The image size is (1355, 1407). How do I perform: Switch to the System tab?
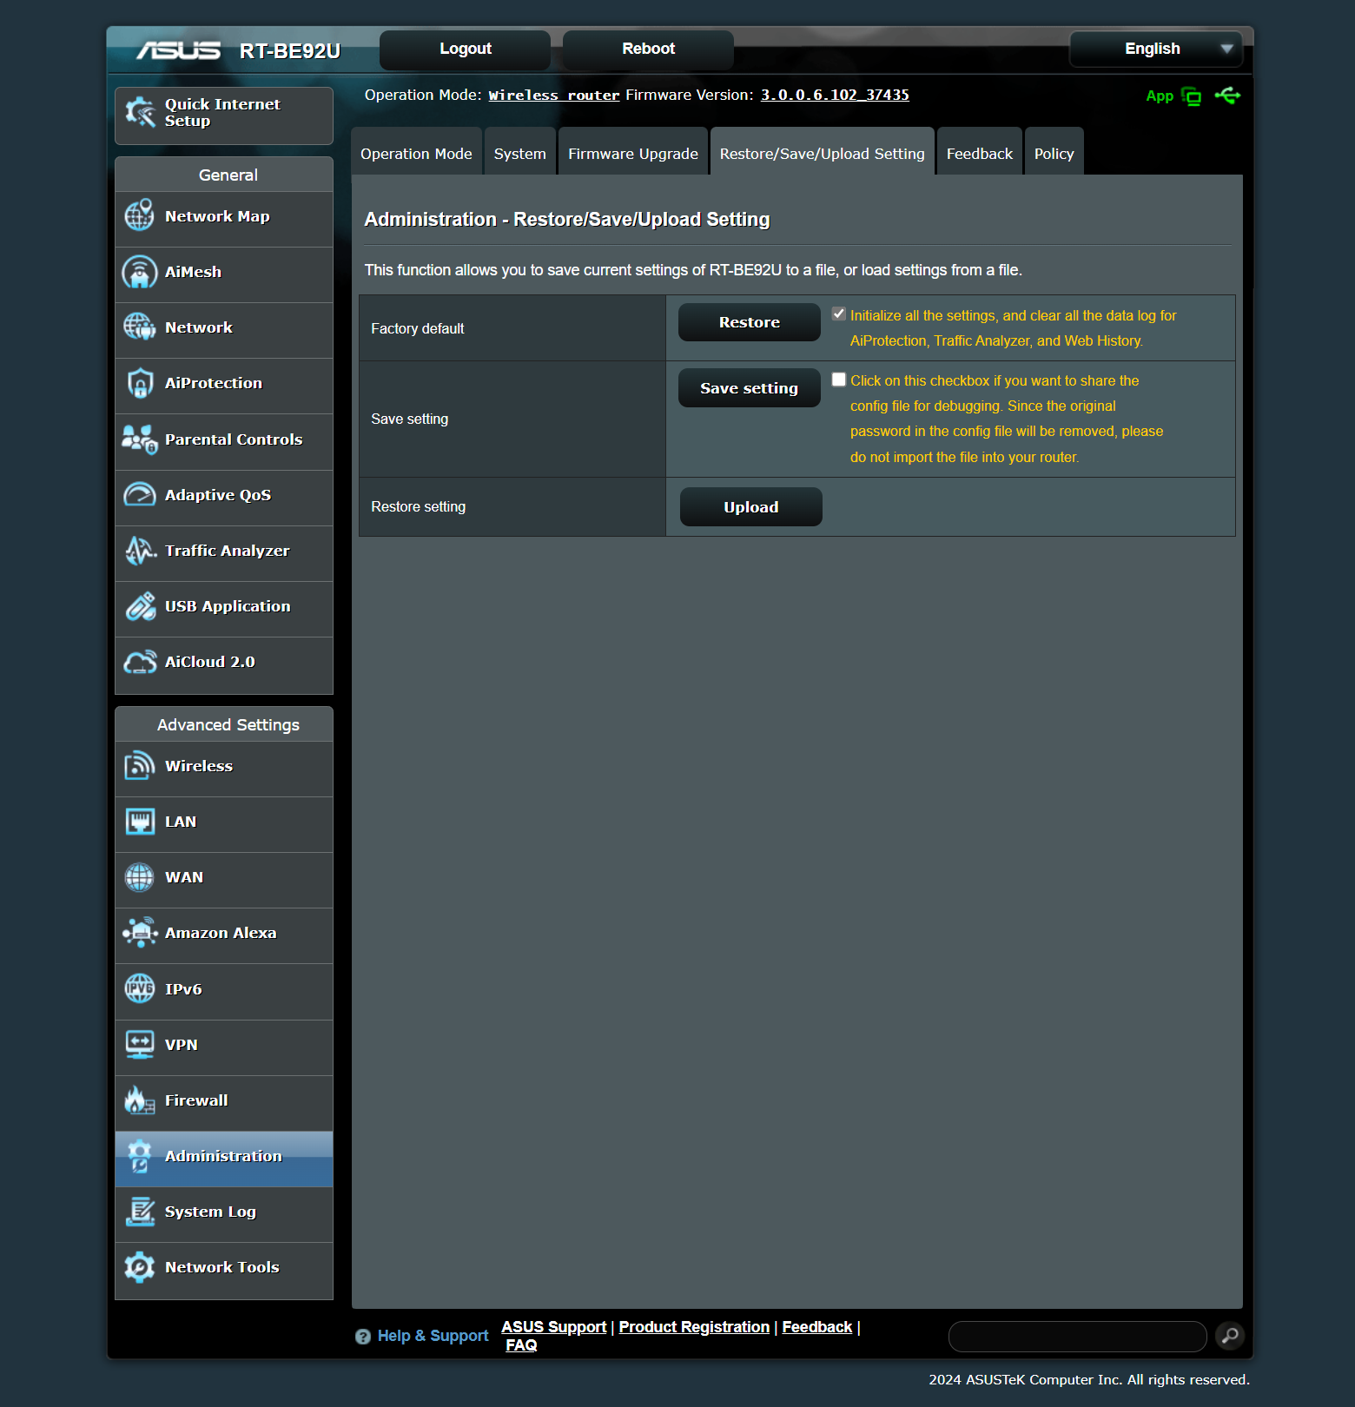520,153
